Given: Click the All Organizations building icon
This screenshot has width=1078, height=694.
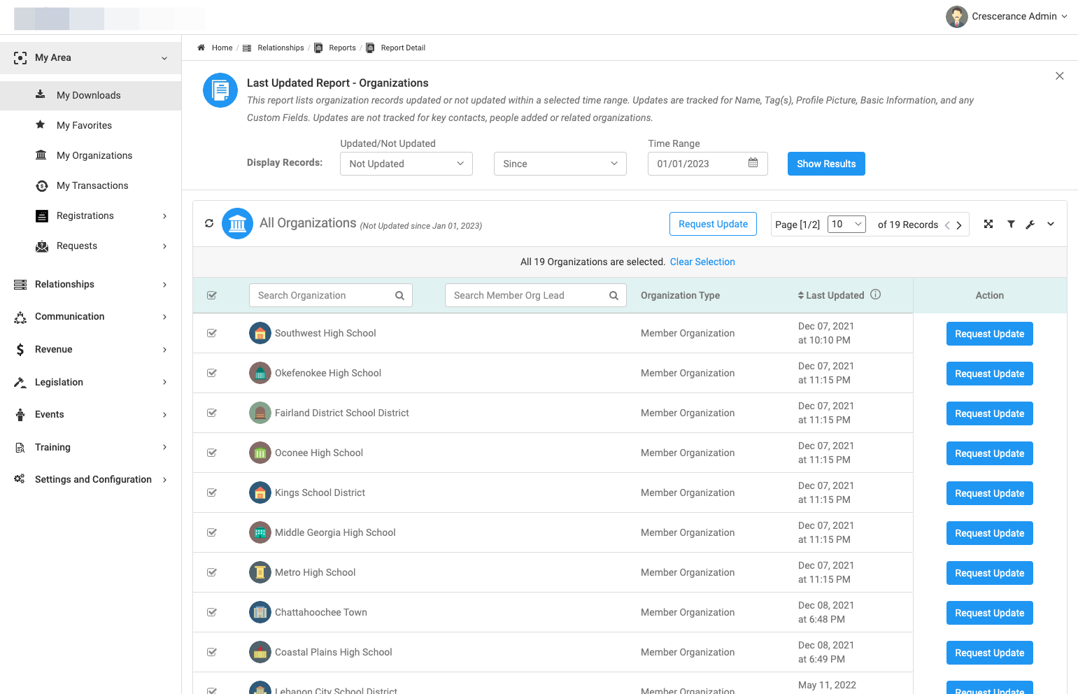Looking at the screenshot, I should (237, 224).
